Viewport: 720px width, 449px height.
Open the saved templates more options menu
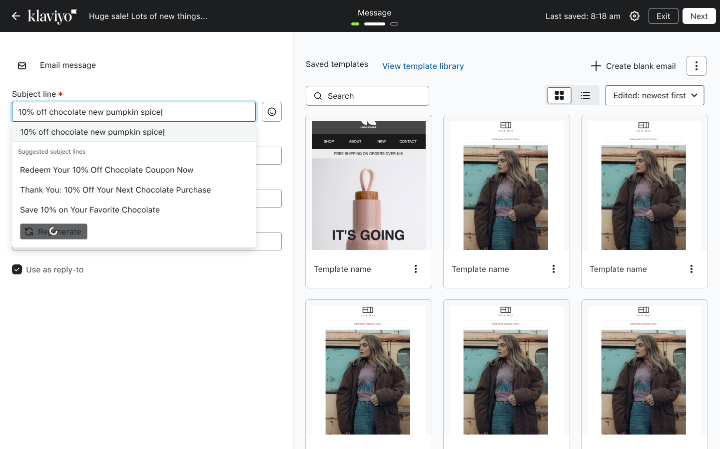pos(696,66)
